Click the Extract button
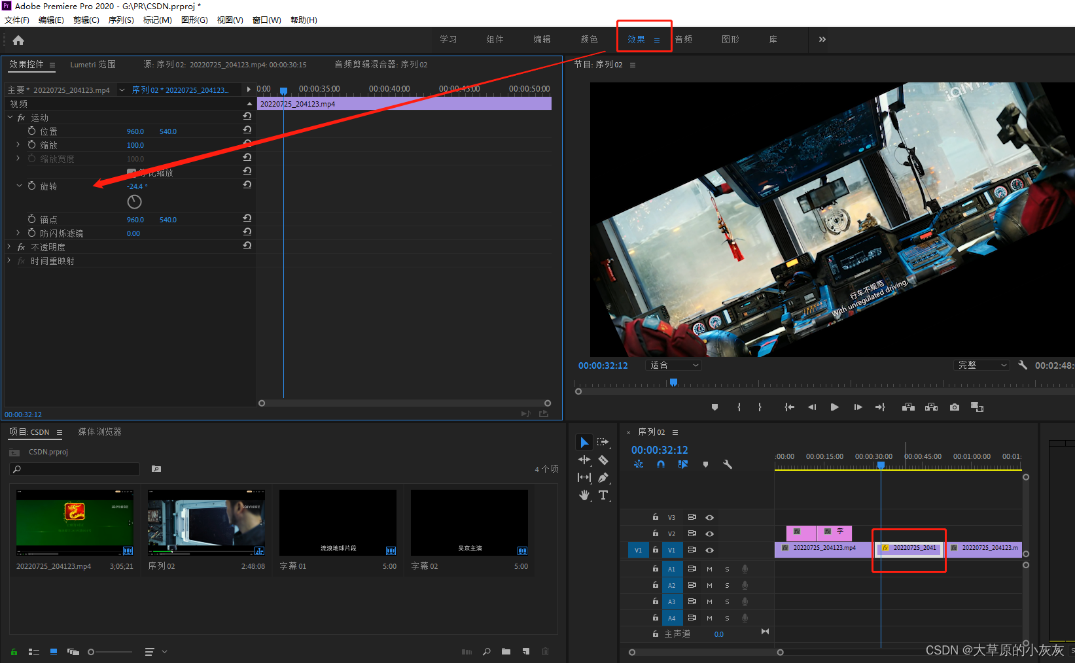The height and width of the screenshot is (663, 1075). click(931, 407)
